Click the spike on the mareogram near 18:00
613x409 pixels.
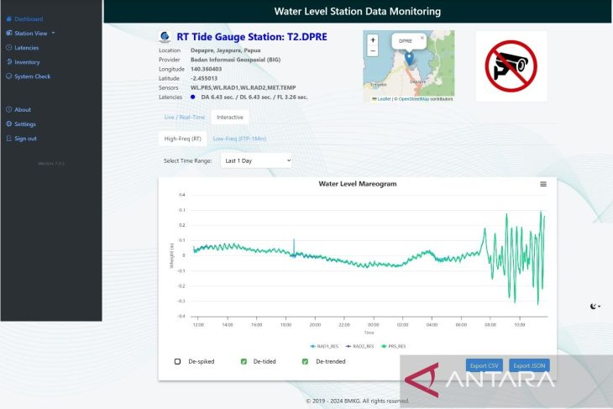click(294, 246)
